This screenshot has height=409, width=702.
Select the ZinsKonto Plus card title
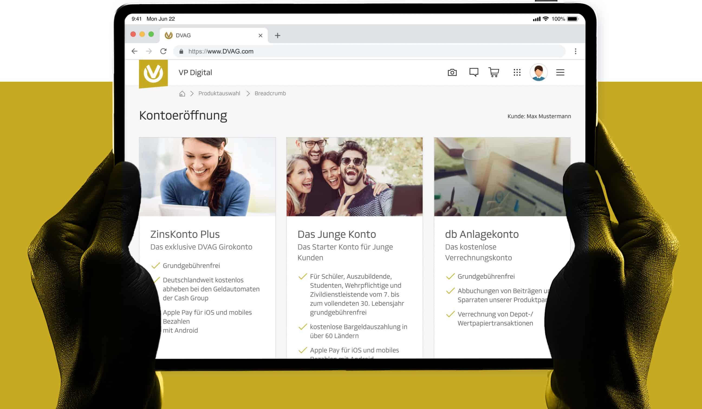pyautogui.click(x=185, y=234)
